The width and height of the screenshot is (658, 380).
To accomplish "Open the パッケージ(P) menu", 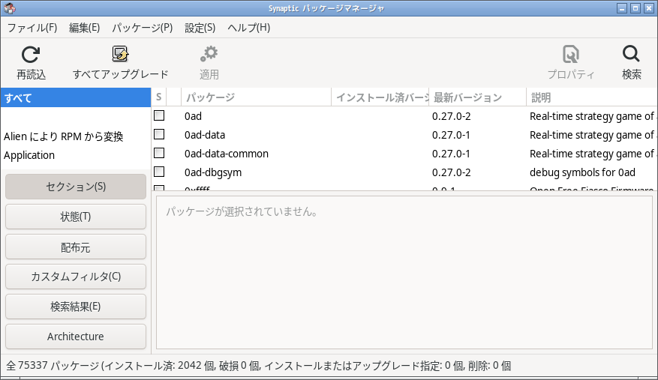I will [143, 28].
